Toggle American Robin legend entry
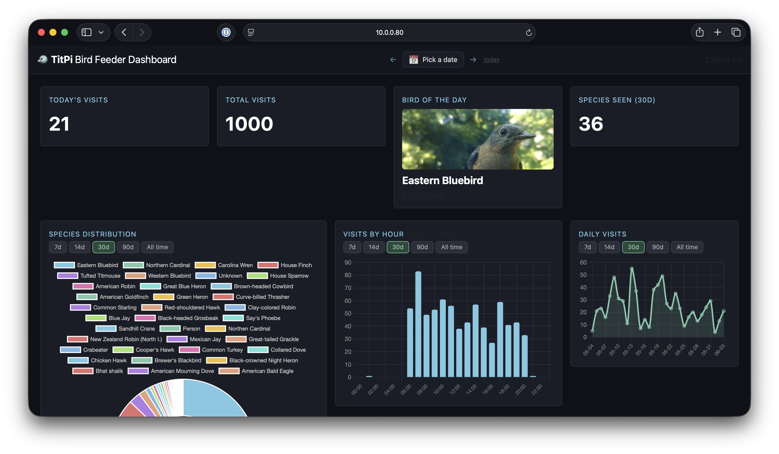This screenshot has height=454, width=779. (104, 286)
